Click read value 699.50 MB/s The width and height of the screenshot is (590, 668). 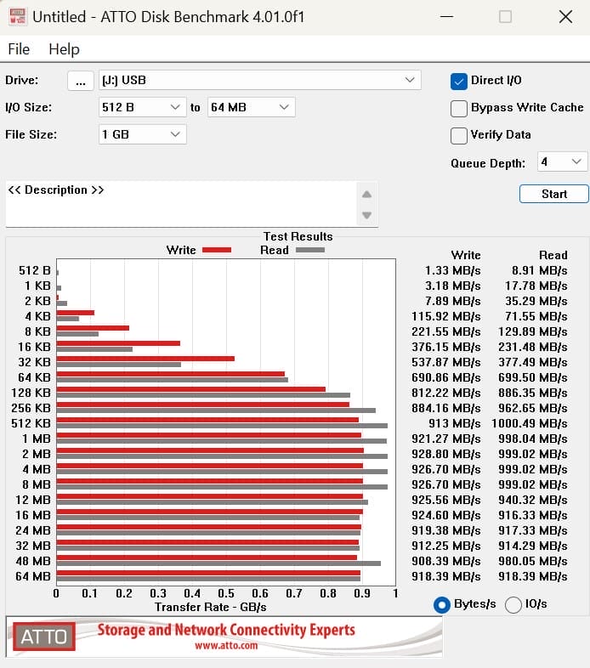click(x=533, y=377)
